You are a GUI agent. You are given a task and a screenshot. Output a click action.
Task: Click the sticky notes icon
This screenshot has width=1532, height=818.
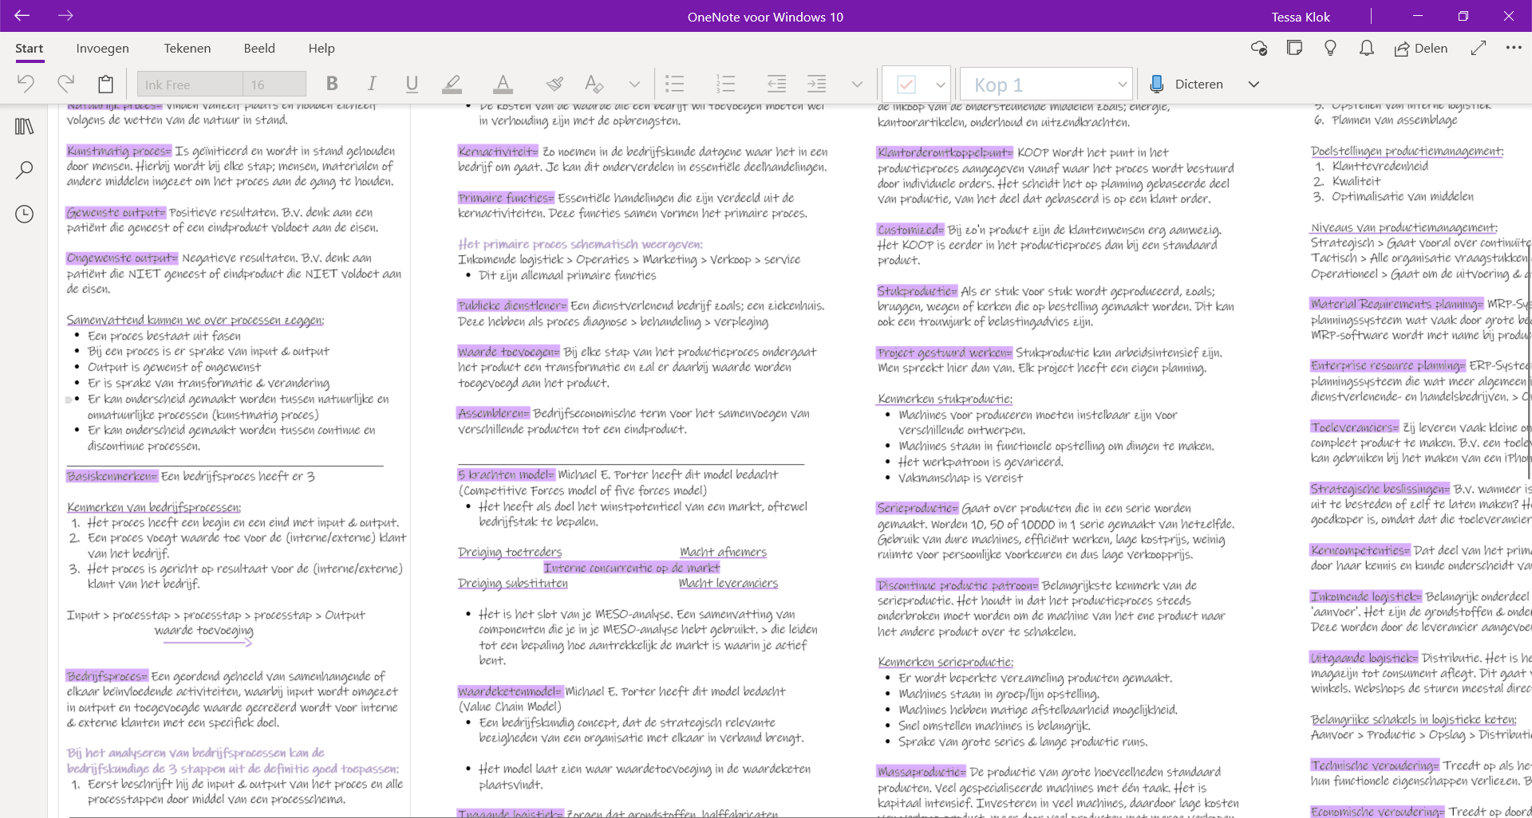point(1294,49)
